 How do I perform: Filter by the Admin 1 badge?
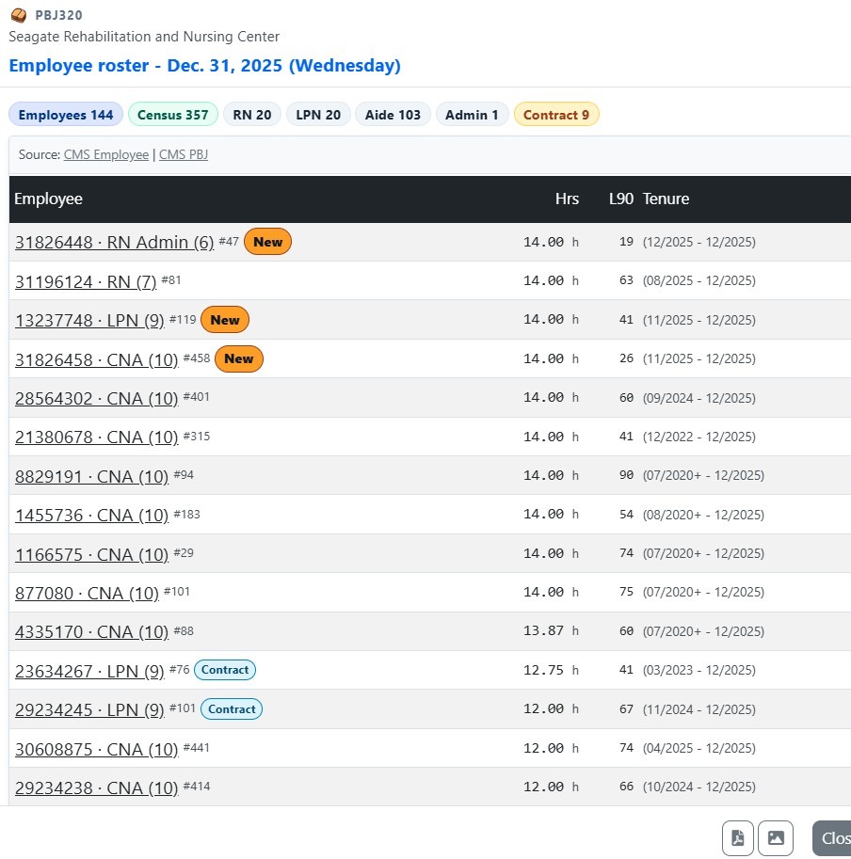click(472, 115)
